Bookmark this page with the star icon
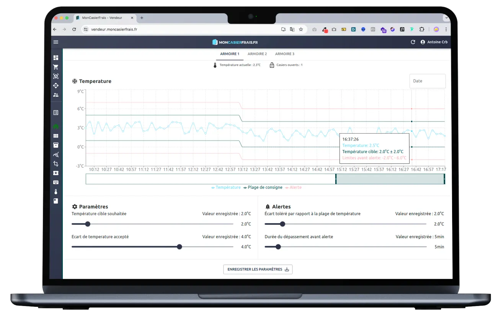The image size is (503, 322). click(x=301, y=29)
